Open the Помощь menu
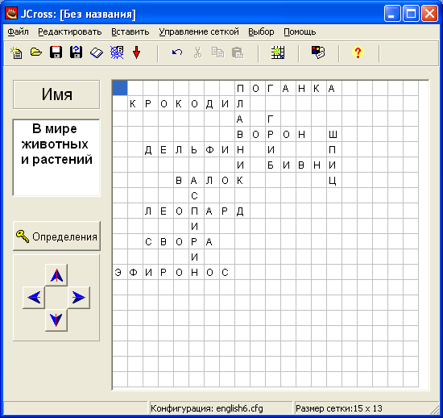This screenshot has height=418, width=443. (x=300, y=31)
